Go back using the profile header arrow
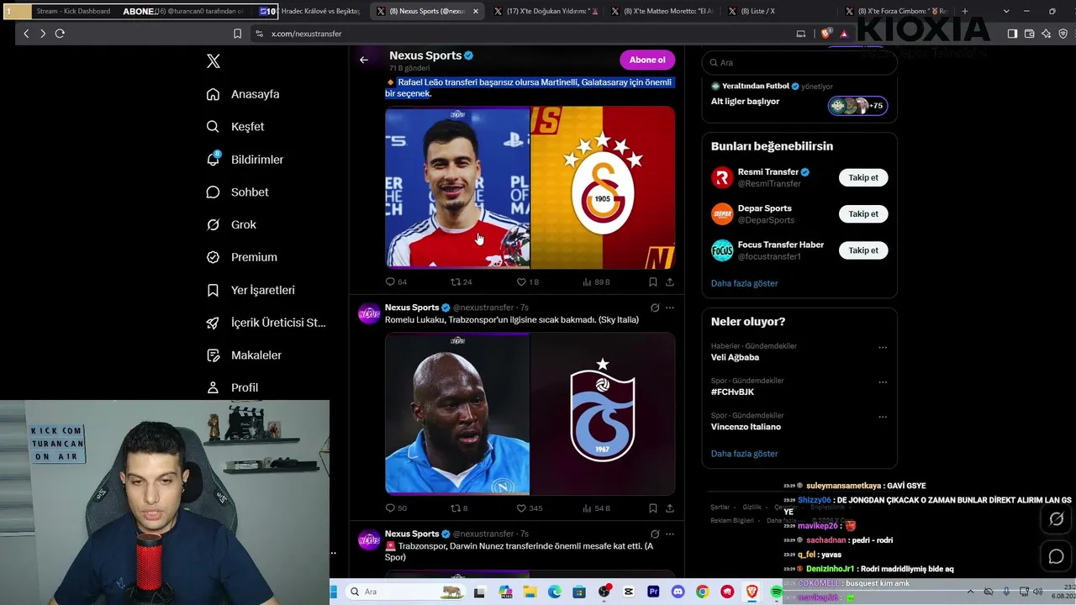 point(364,60)
